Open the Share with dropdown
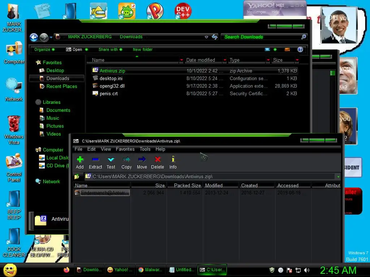This screenshot has width=370, height=277. 111,49
